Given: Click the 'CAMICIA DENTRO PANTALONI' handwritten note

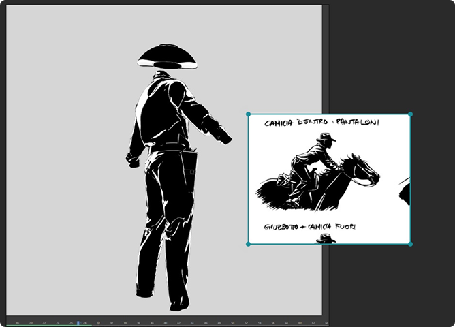Looking at the screenshot, I should [x=322, y=123].
